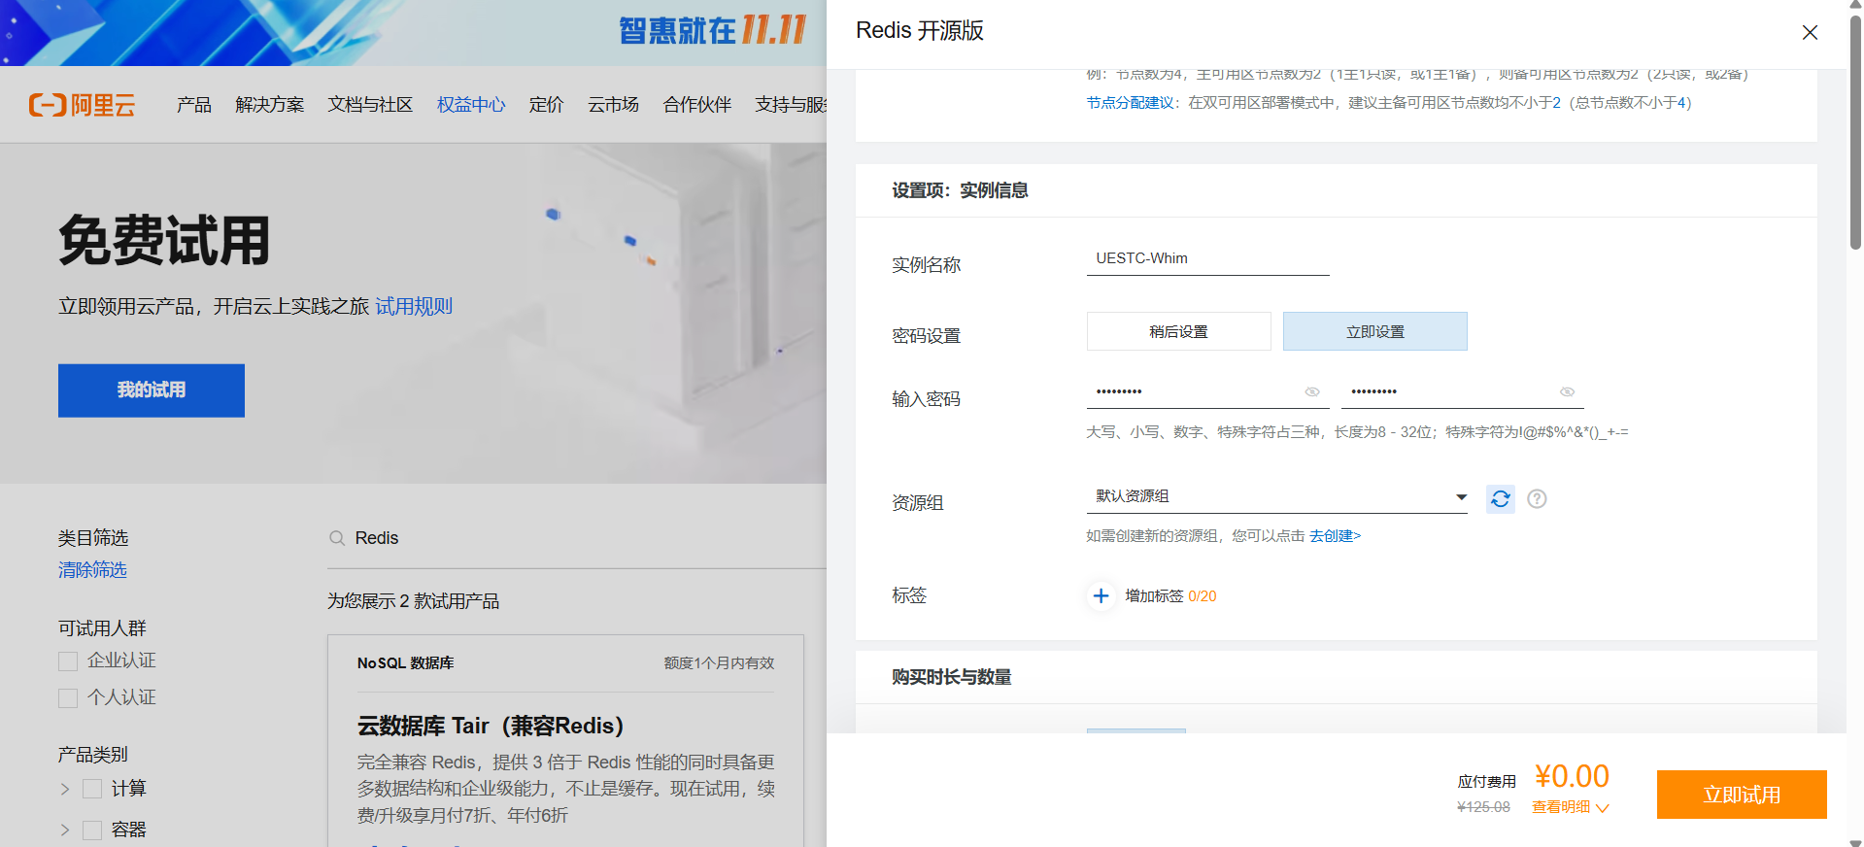
Task: Edit the 实例名称 field UESTC-Whim
Action: point(1207,258)
